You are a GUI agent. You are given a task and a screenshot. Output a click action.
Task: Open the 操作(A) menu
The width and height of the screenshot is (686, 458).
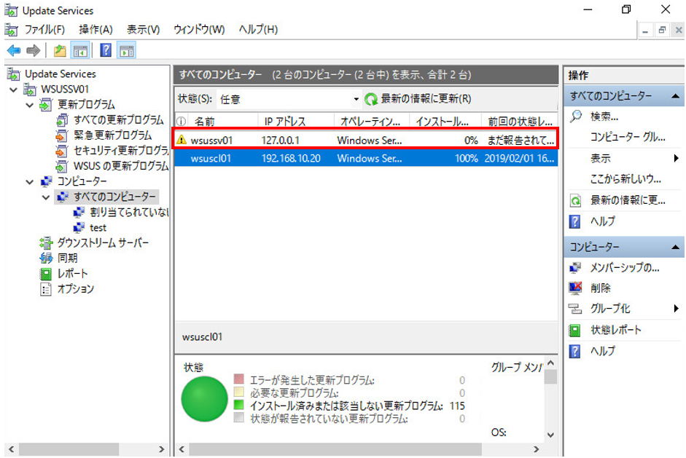(x=96, y=29)
